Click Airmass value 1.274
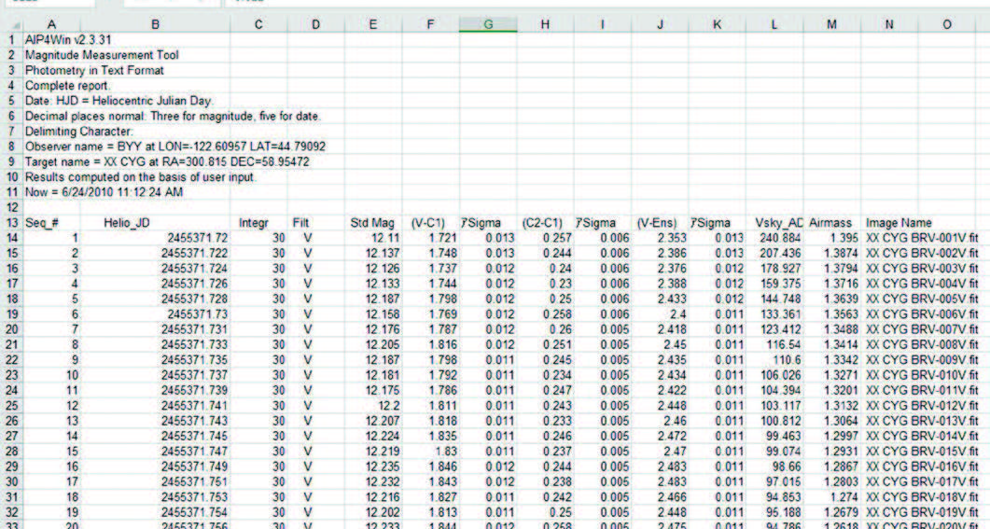Screen dimensions: 990x529 tap(831, 496)
